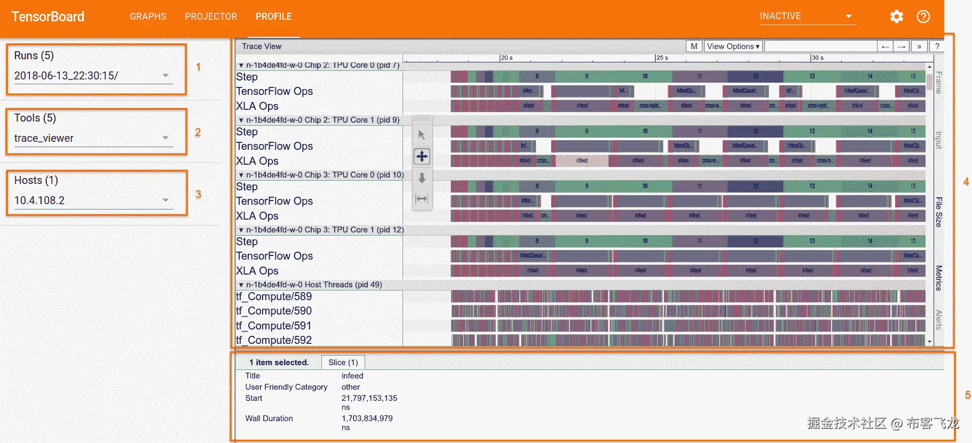Switch to the PROFILE tab
This screenshot has height=443, width=972.
273,17
